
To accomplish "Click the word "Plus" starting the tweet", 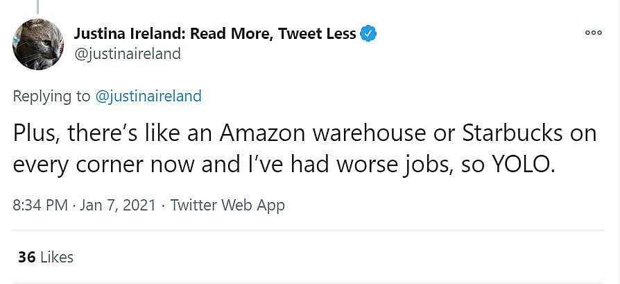I will tap(36, 132).
